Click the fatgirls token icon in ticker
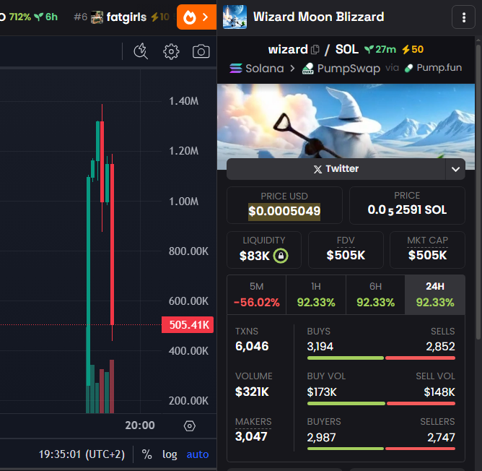The height and width of the screenshot is (471, 482). [97, 17]
